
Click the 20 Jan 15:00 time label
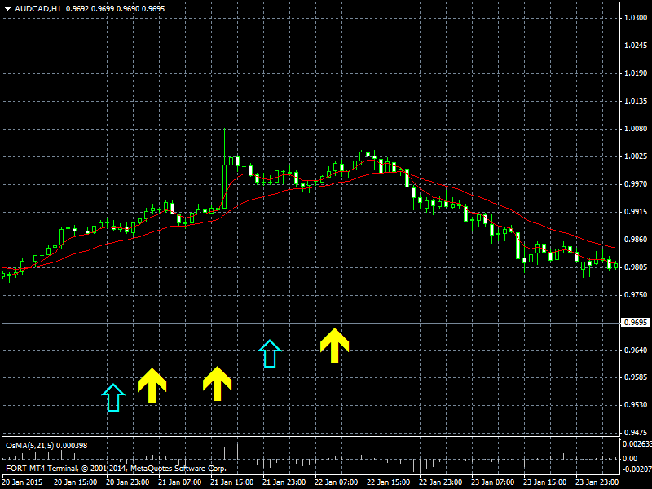(76, 482)
